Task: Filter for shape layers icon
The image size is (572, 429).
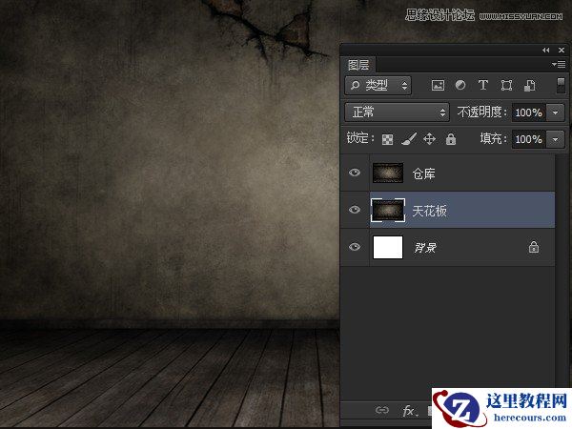Action: coord(506,86)
